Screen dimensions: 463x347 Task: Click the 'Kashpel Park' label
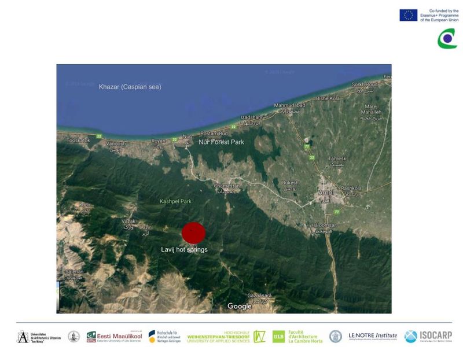click(175, 201)
